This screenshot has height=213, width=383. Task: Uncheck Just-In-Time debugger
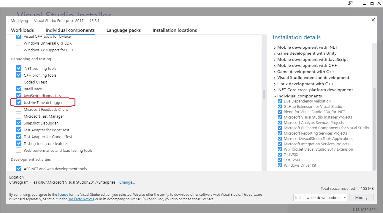pos(19,102)
